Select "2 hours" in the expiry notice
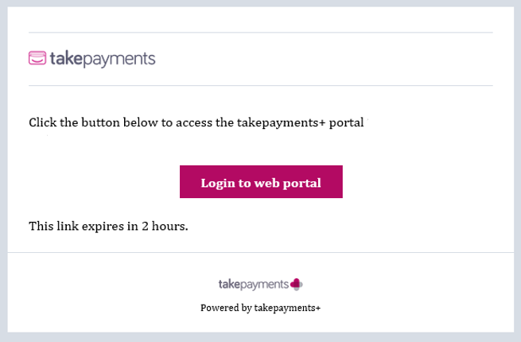This screenshot has height=342, width=521. pos(165,226)
